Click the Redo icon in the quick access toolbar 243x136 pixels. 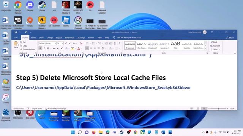tap(26, 32)
